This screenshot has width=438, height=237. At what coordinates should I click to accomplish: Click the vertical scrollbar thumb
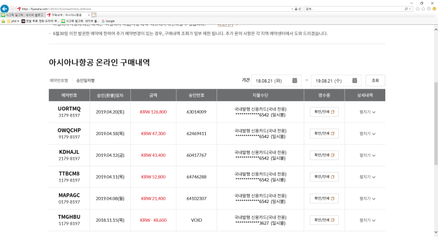[436, 123]
